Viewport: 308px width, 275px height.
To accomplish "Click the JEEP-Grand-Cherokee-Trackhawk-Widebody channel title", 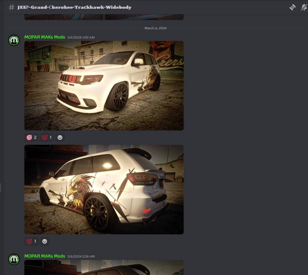I will [74, 7].
